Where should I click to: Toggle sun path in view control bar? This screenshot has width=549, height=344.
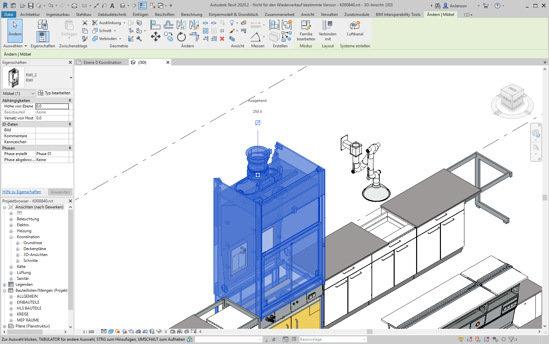(118, 331)
